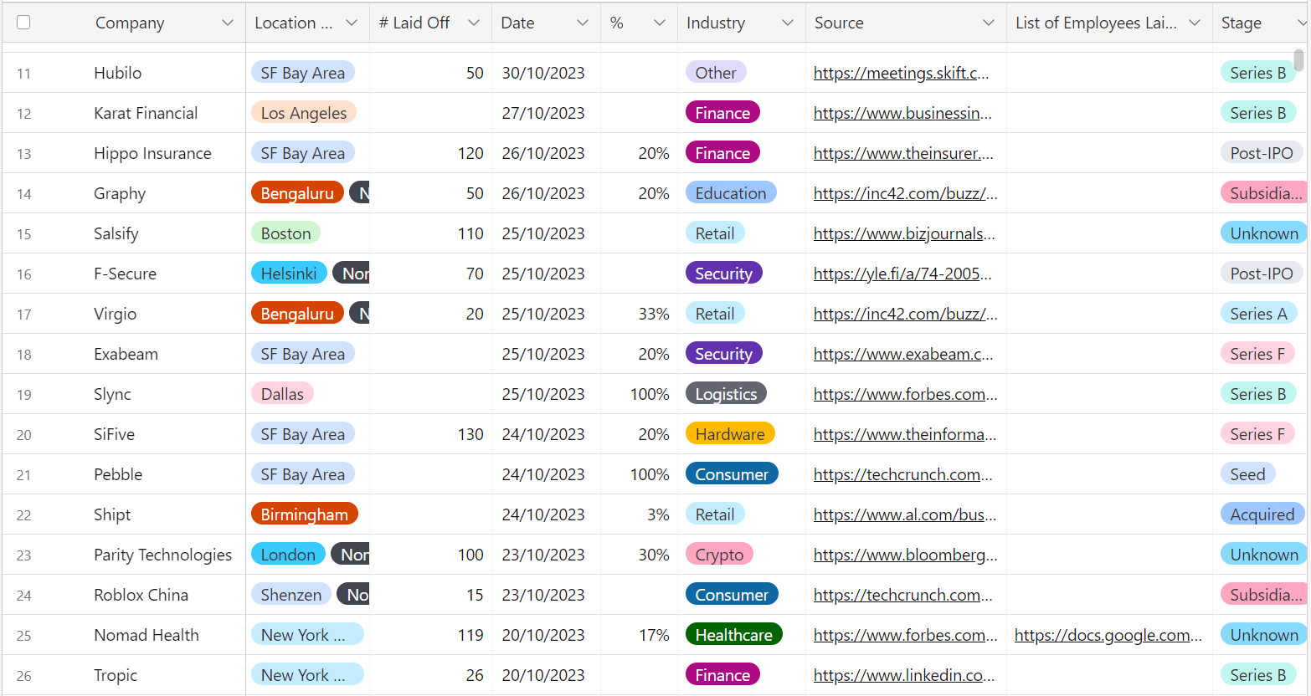Open Salsify's bizjournals source link

point(904,233)
